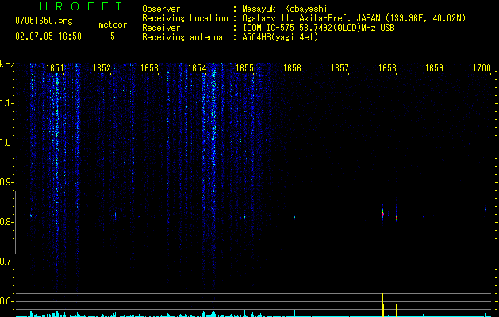Click the 'Receiver' field label
Image resolution: width=499 pixels, height=317 pixels.
tap(161, 28)
